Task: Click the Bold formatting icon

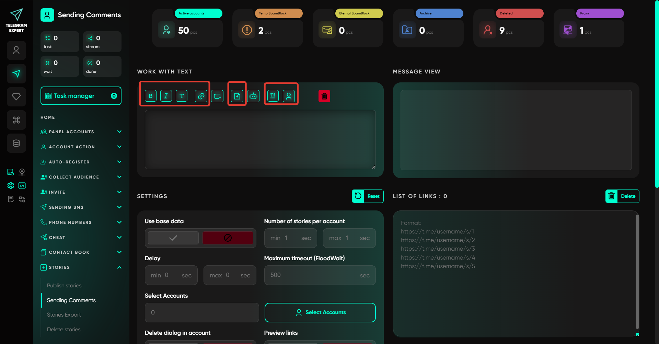Action: click(151, 96)
